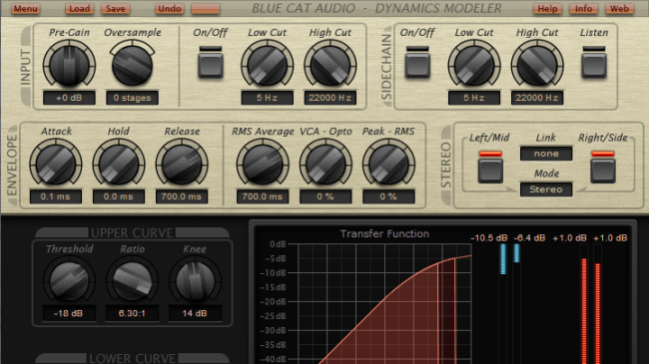Click the Save preset button
The height and width of the screenshot is (364, 649).
(x=115, y=9)
